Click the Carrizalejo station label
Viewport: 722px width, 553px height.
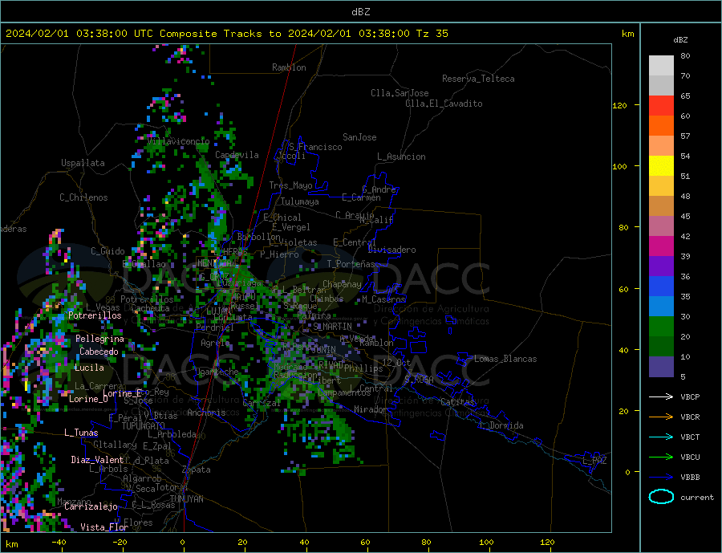click(x=91, y=507)
